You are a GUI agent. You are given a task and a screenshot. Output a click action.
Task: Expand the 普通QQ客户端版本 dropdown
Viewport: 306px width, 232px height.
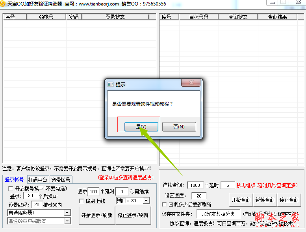(67, 221)
